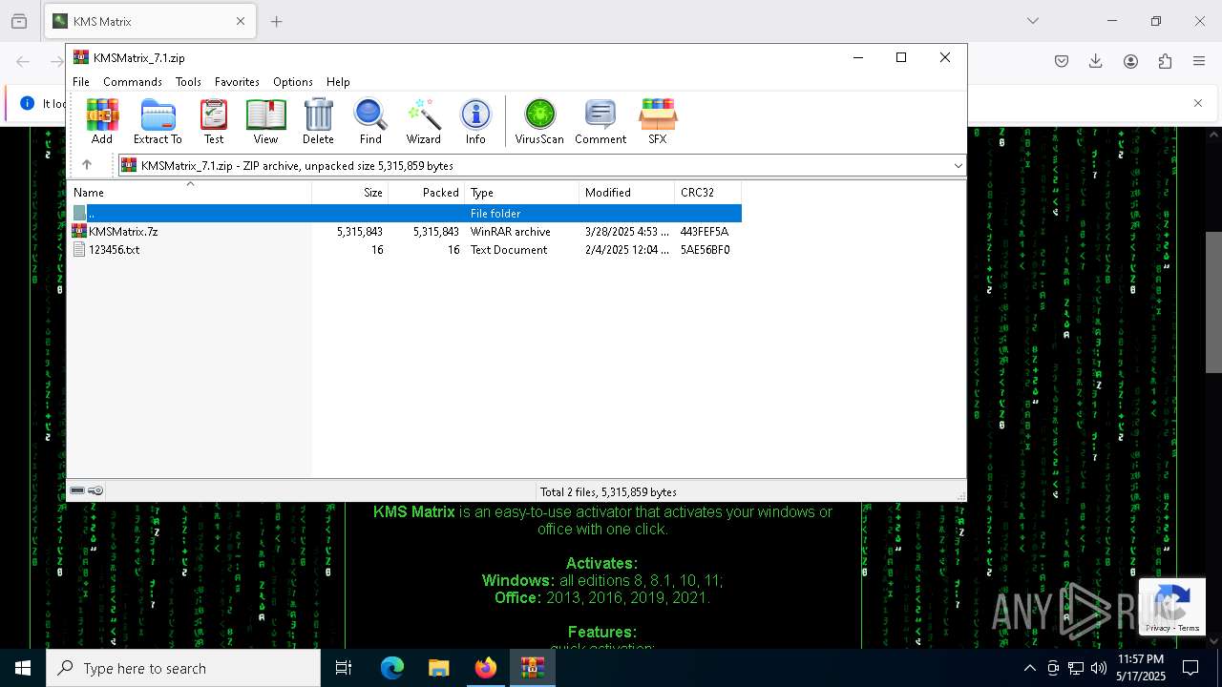The image size is (1222, 687).
Task: Click the 123456.txt text document icon
Action: point(79,249)
